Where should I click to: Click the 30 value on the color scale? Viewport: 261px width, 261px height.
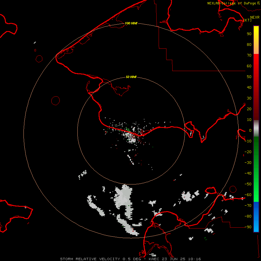pyautogui.click(x=249, y=98)
